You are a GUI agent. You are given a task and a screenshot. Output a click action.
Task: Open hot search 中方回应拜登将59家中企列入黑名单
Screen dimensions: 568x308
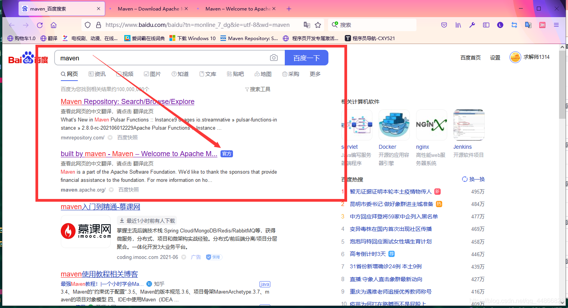point(394,216)
